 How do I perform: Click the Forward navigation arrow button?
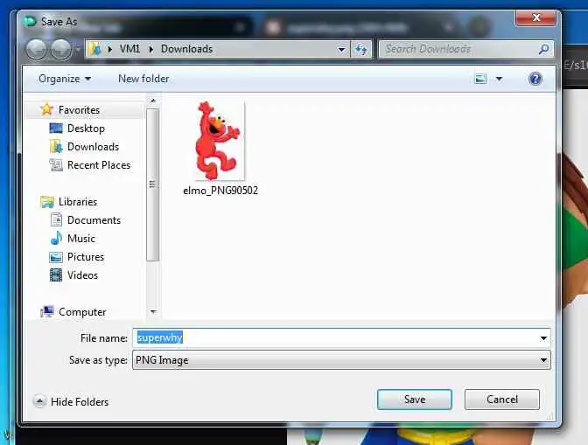click(x=60, y=49)
